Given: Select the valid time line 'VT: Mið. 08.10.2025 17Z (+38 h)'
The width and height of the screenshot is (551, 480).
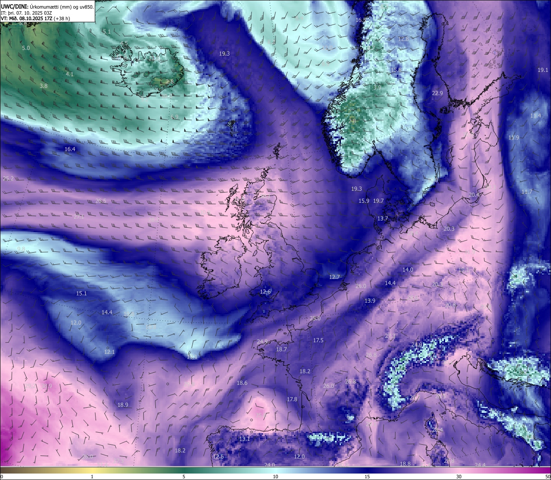Looking at the screenshot, I should point(35,19).
